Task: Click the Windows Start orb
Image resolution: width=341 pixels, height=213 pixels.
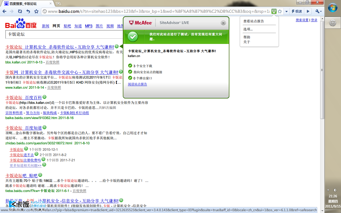Action: click(333, 8)
